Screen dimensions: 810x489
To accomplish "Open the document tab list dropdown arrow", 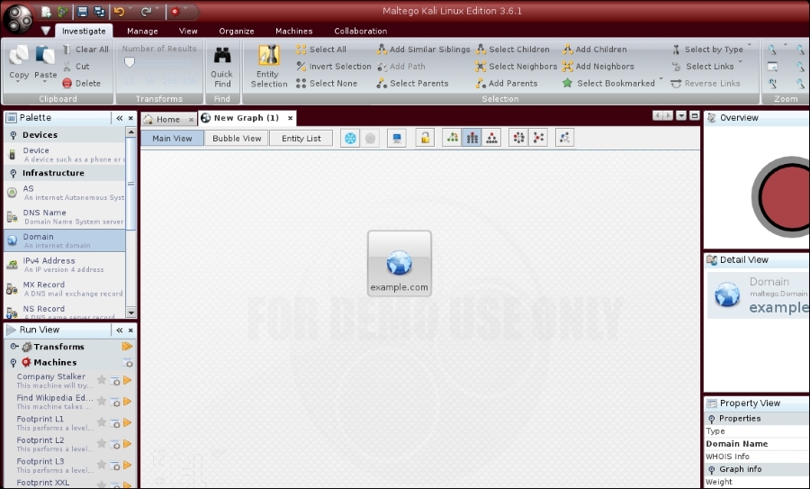I will pyautogui.click(x=681, y=116).
